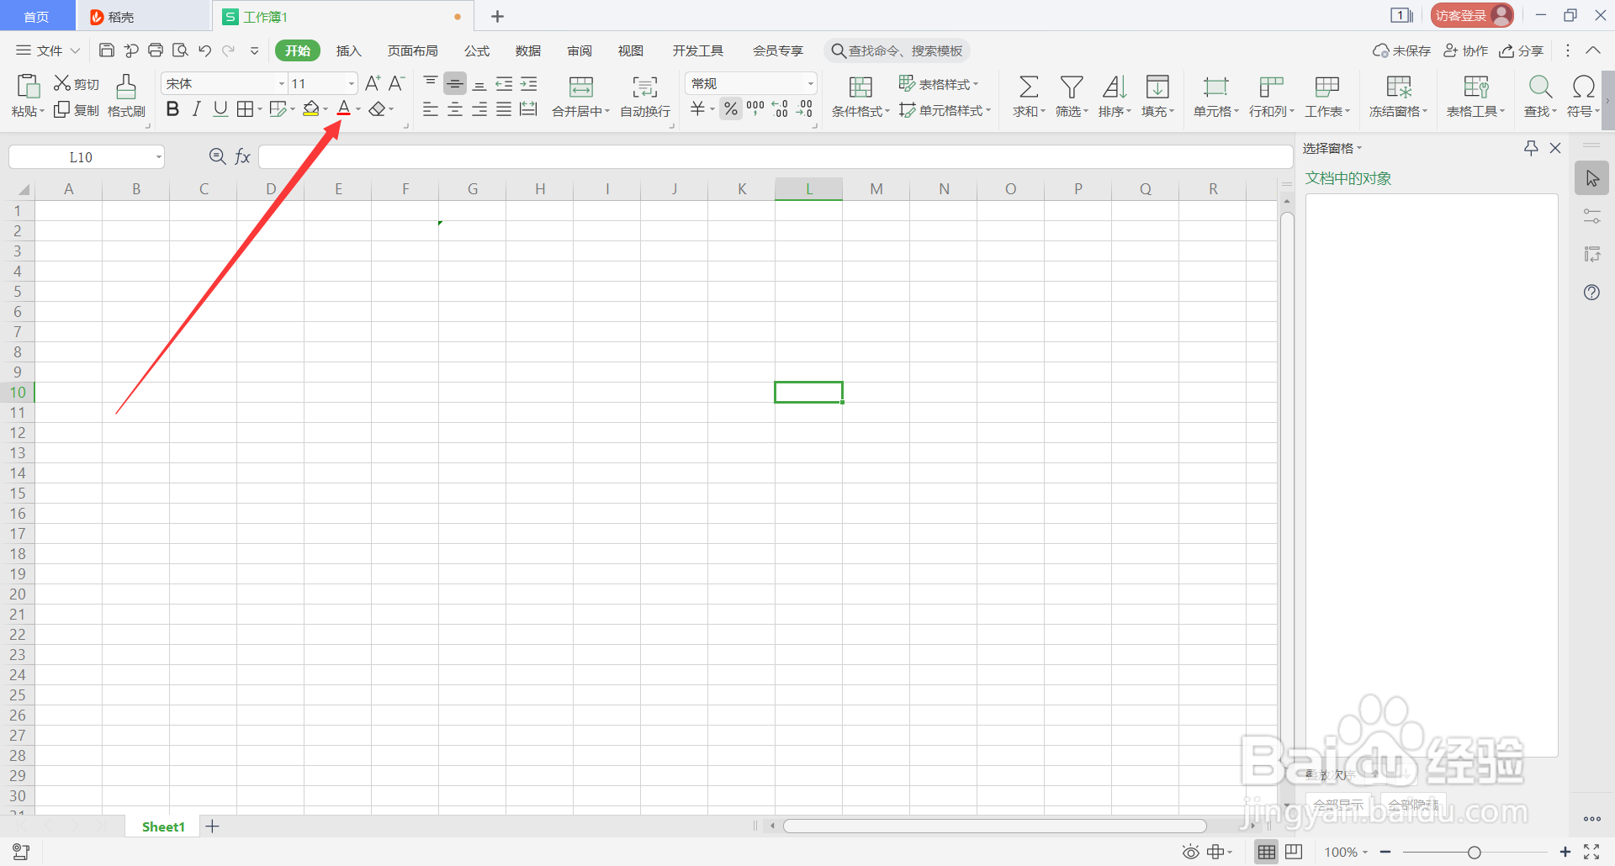Click in the formula bar input

pyautogui.click(x=776, y=156)
